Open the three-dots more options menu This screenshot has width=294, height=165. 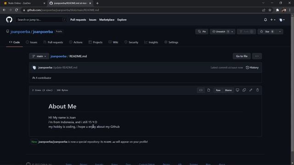[257, 56]
